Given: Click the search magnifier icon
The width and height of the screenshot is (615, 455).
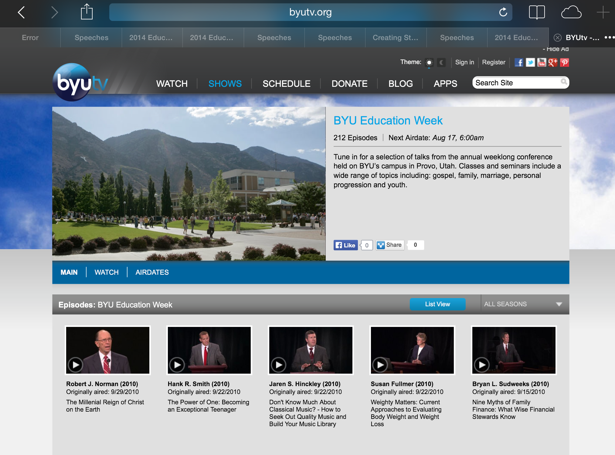Looking at the screenshot, I should 564,82.
